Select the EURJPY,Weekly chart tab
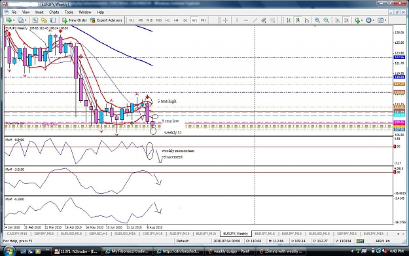 pyautogui.click(x=236, y=234)
